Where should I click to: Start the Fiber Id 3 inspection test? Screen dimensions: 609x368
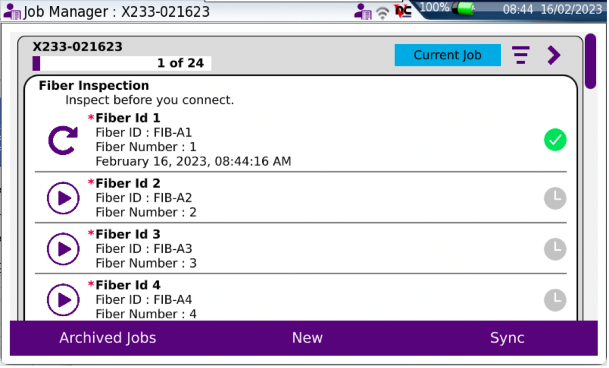pyautogui.click(x=63, y=249)
